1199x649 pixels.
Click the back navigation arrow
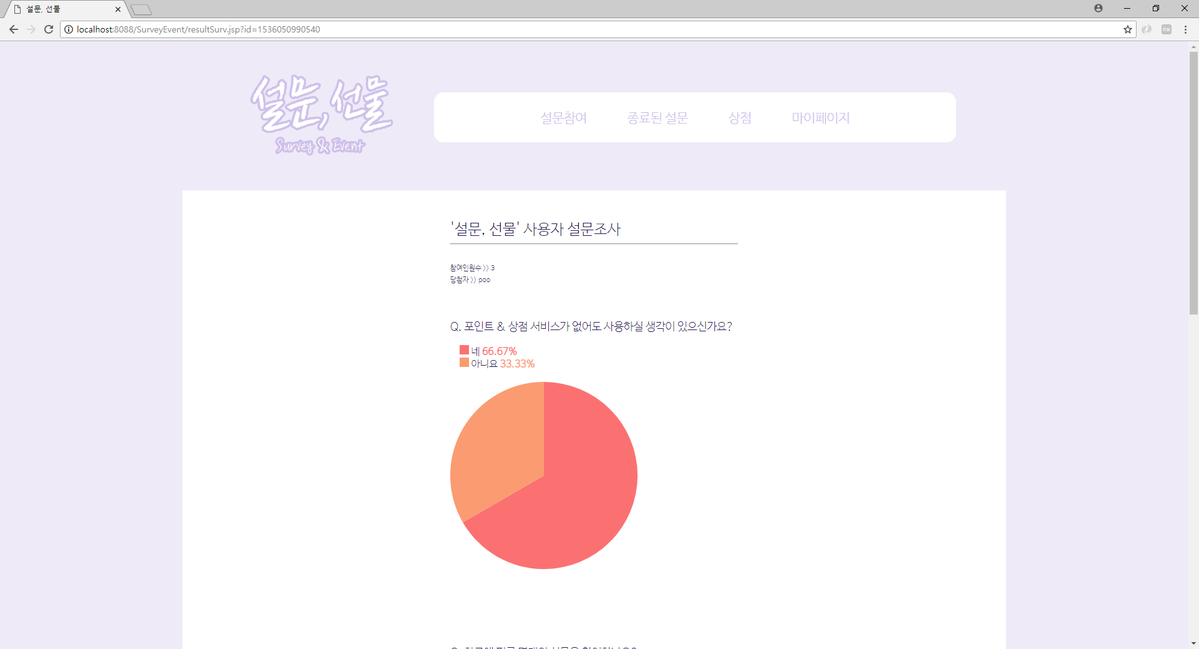[13, 29]
